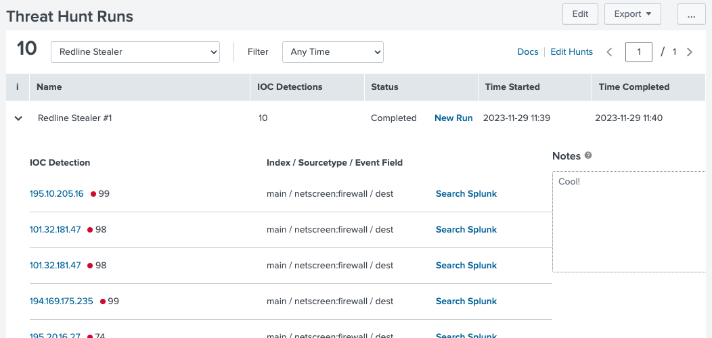Click in the Notes text area
The height and width of the screenshot is (338, 712).
629,223
